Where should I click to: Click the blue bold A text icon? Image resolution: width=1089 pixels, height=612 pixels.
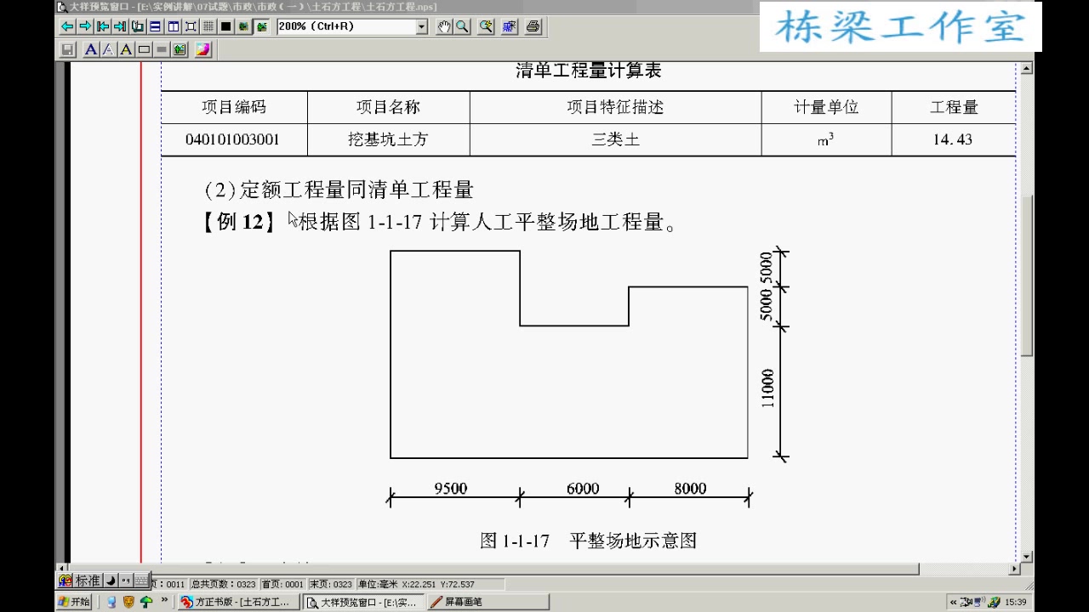pyautogui.click(x=91, y=50)
